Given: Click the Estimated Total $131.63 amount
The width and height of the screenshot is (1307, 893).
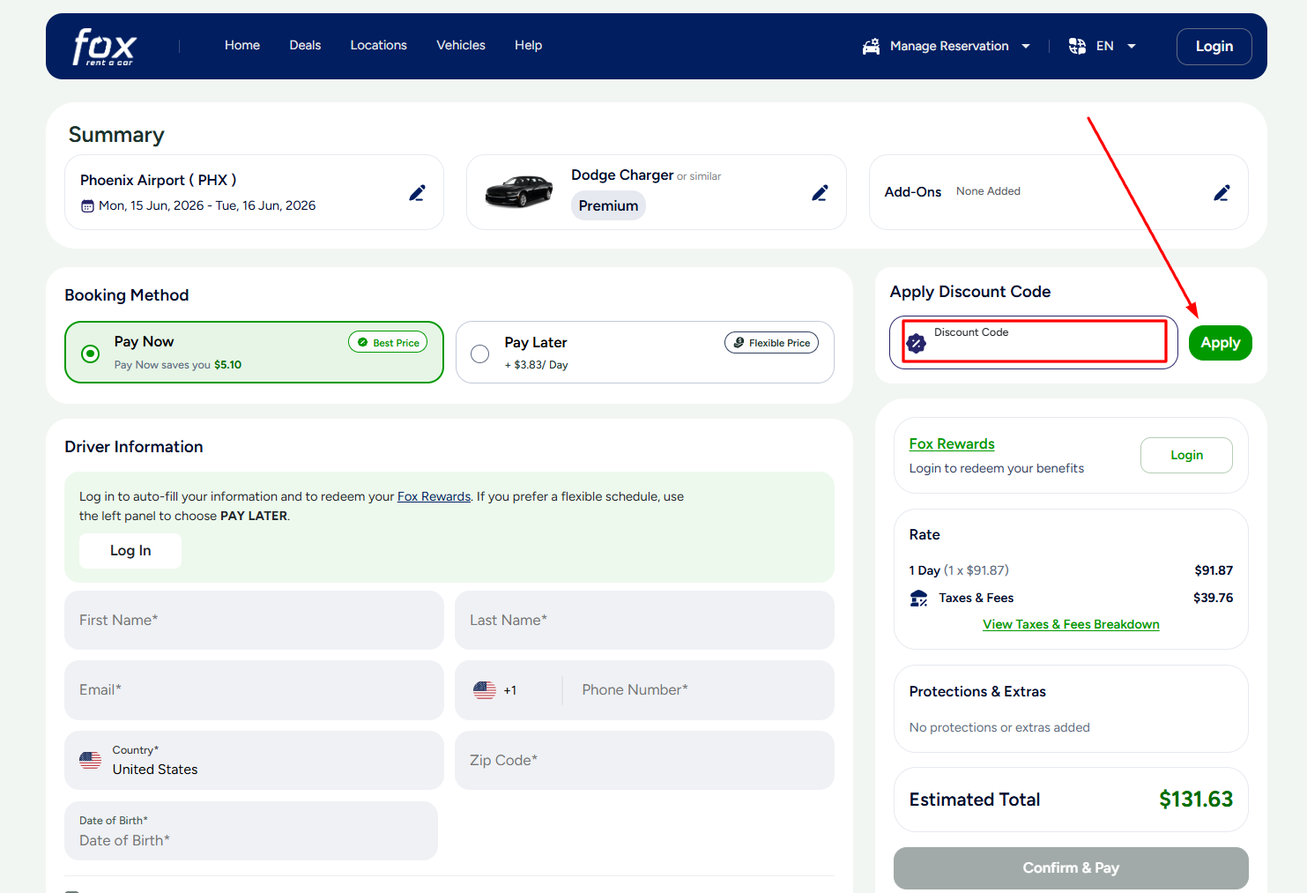Looking at the screenshot, I should coord(1196,800).
